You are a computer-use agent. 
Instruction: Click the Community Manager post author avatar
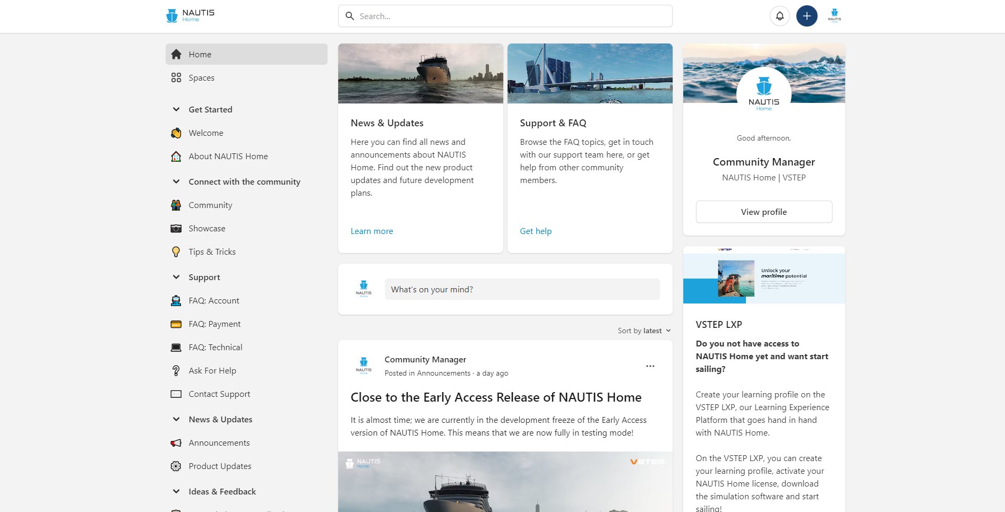(364, 366)
